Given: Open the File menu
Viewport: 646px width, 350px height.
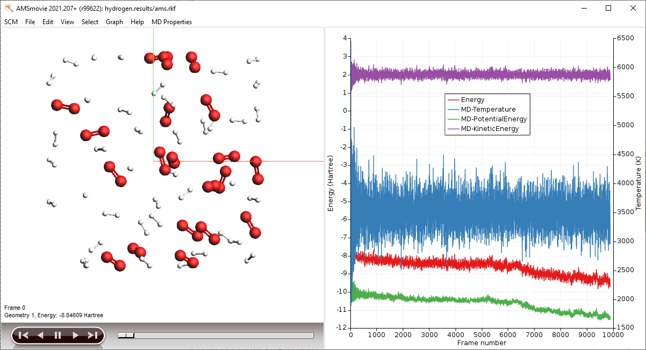Looking at the screenshot, I should click(x=30, y=22).
